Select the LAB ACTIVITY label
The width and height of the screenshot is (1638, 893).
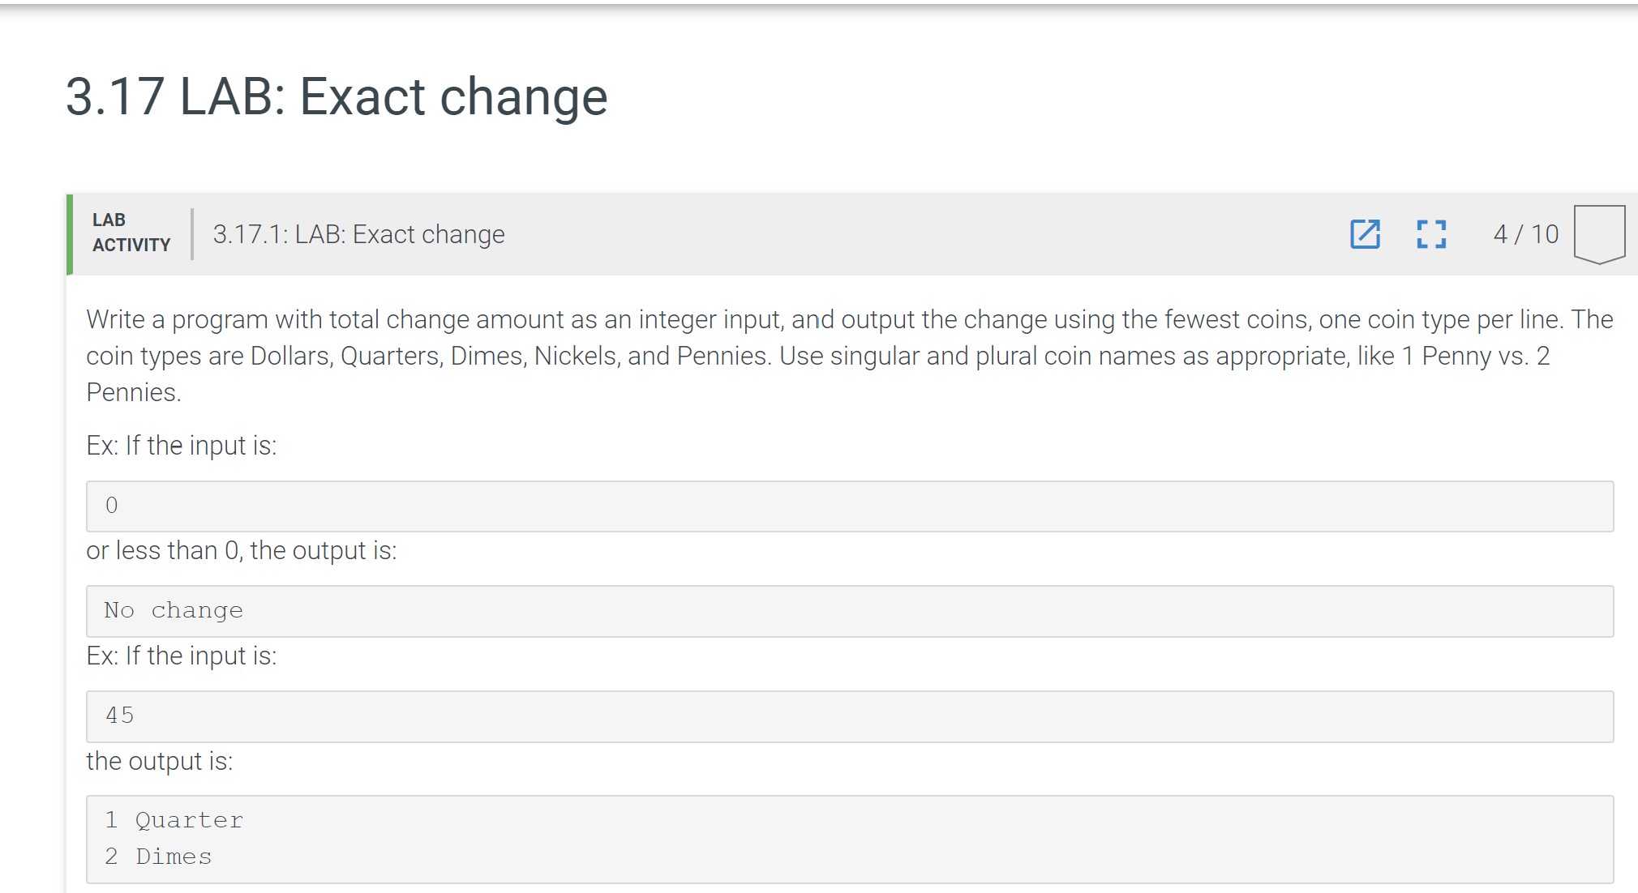click(x=130, y=233)
